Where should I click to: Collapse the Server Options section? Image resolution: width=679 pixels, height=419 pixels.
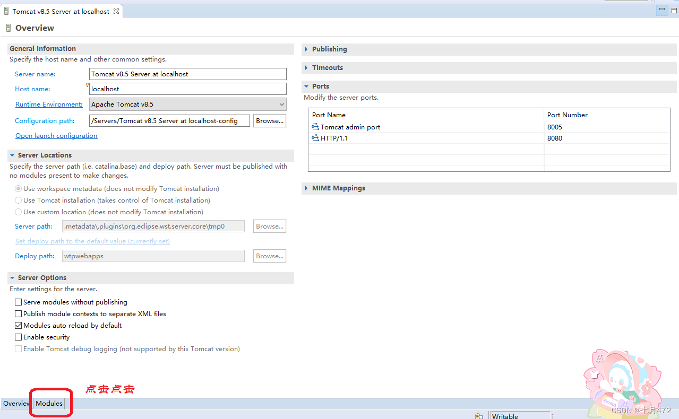click(12, 278)
